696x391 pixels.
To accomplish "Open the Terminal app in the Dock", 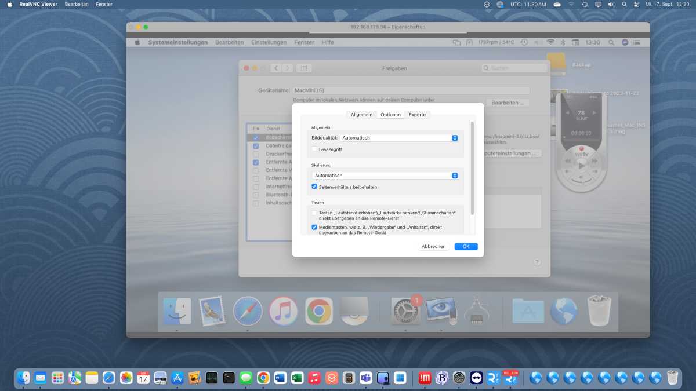I will 229,378.
